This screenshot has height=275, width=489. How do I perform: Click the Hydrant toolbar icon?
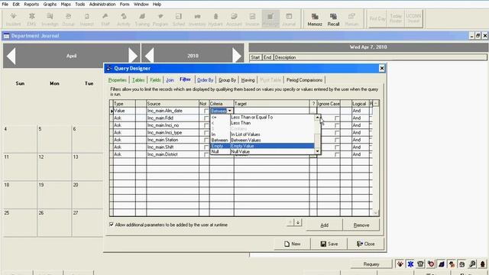tap(215, 19)
